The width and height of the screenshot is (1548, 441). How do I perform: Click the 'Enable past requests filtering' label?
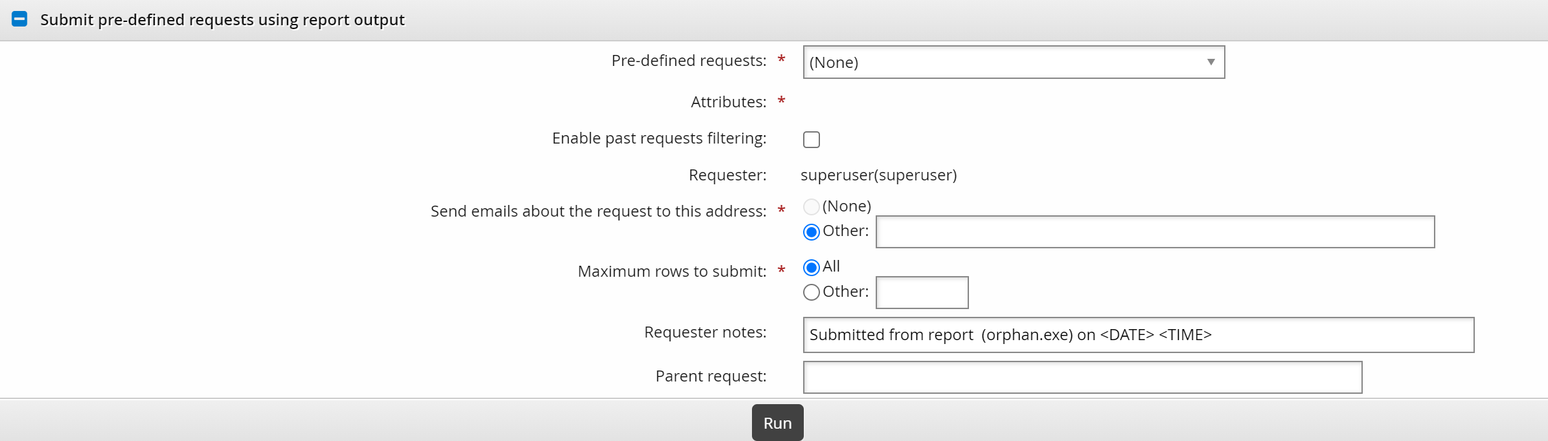[659, 138]
